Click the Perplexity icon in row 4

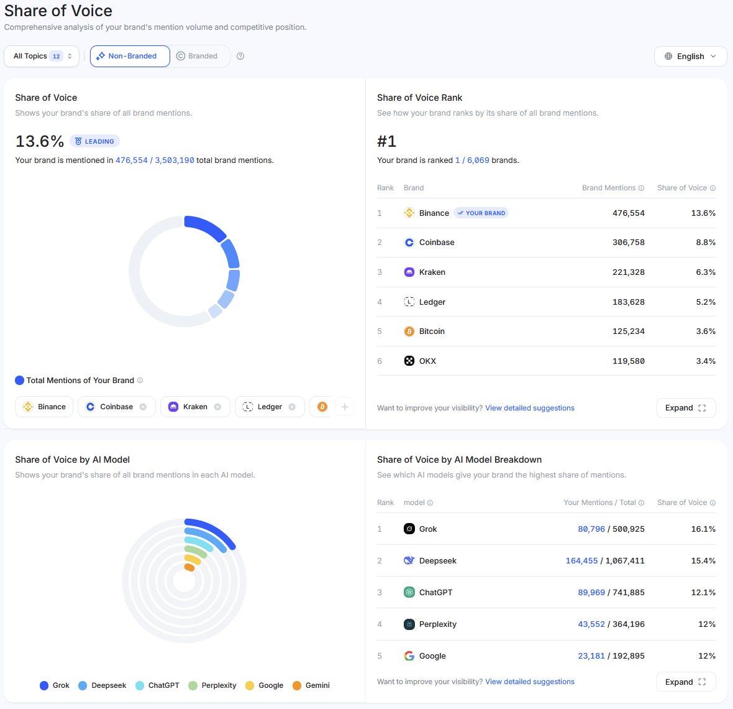[x=409, y=624]
